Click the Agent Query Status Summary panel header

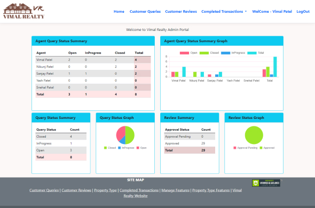tap(93, 41)
